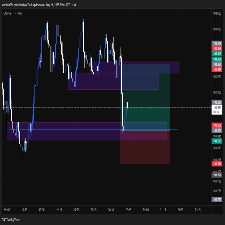Click the gray 103.886 price tag
Image resolution: width=225 pixels, height=225 pixels.
click(217, 102)
